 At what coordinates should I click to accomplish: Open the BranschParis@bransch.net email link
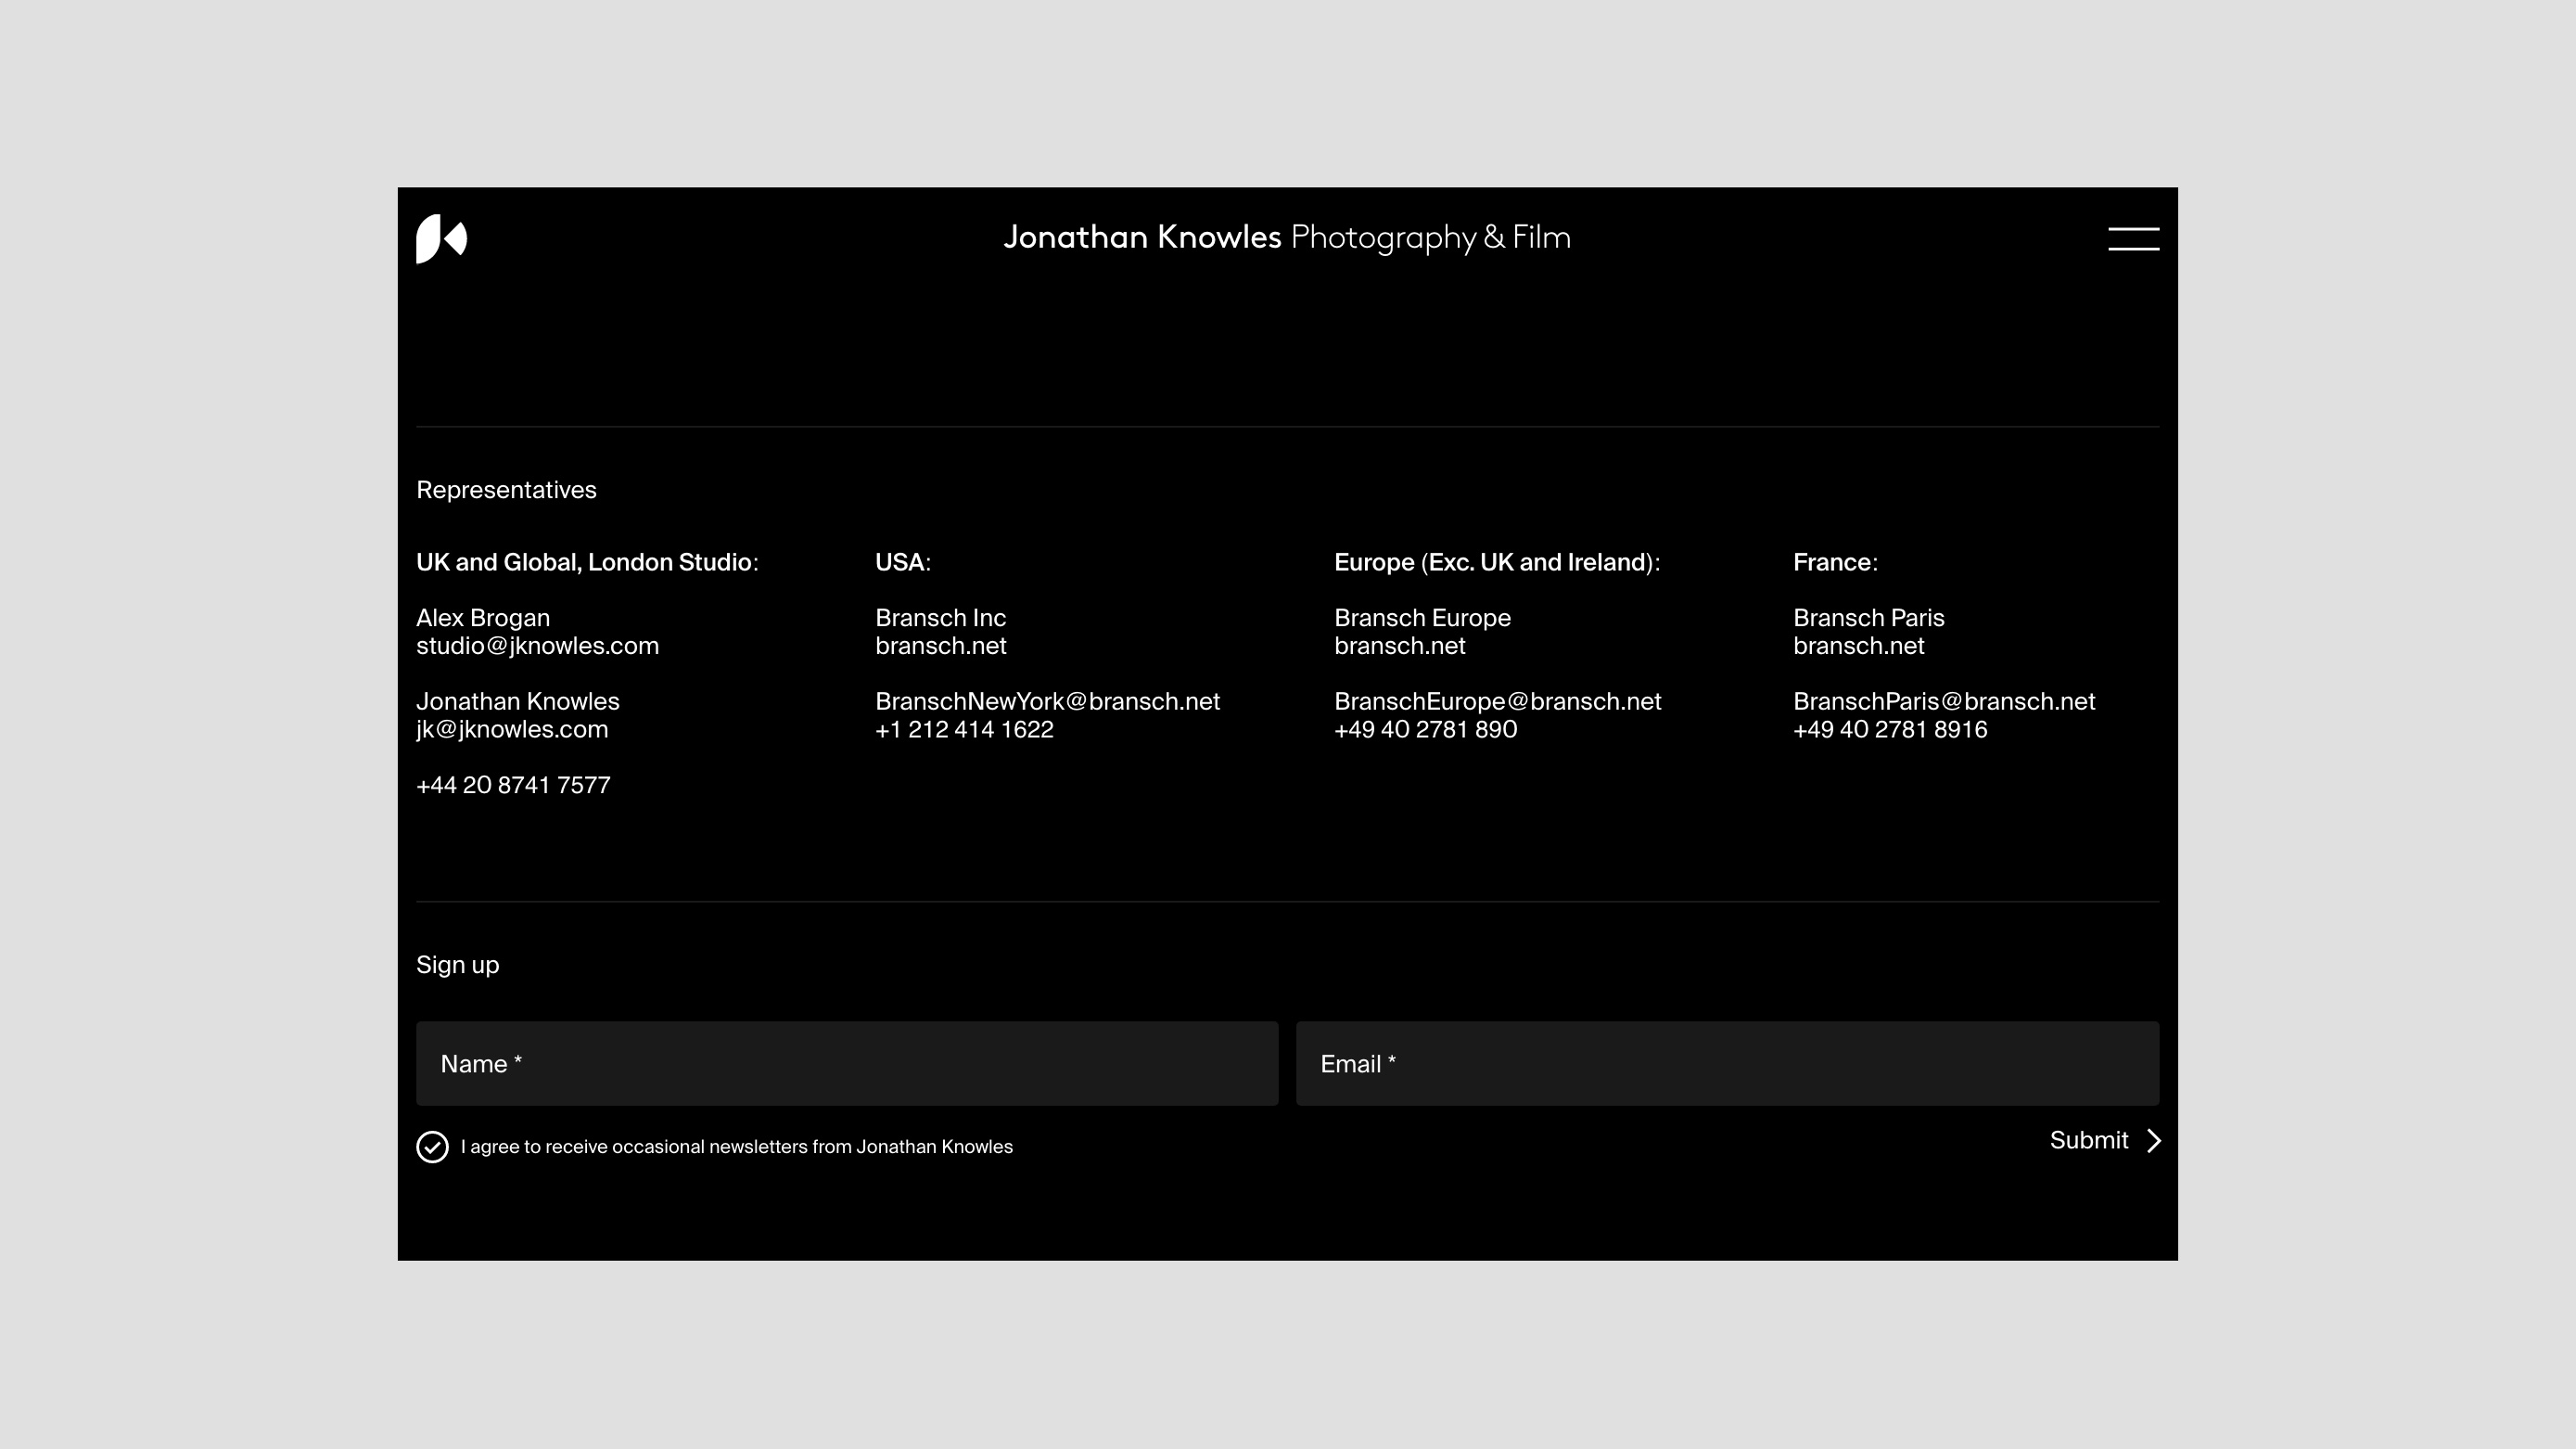pos(1944,700)
